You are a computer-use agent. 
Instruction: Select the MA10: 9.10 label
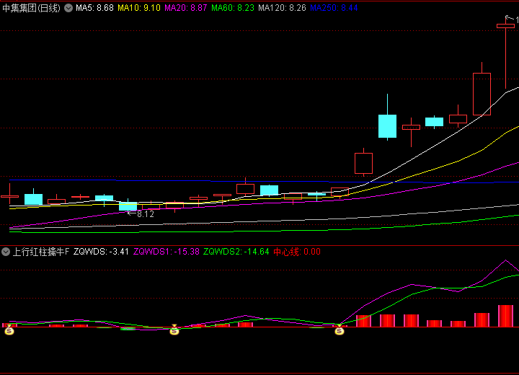pos(139,8)
